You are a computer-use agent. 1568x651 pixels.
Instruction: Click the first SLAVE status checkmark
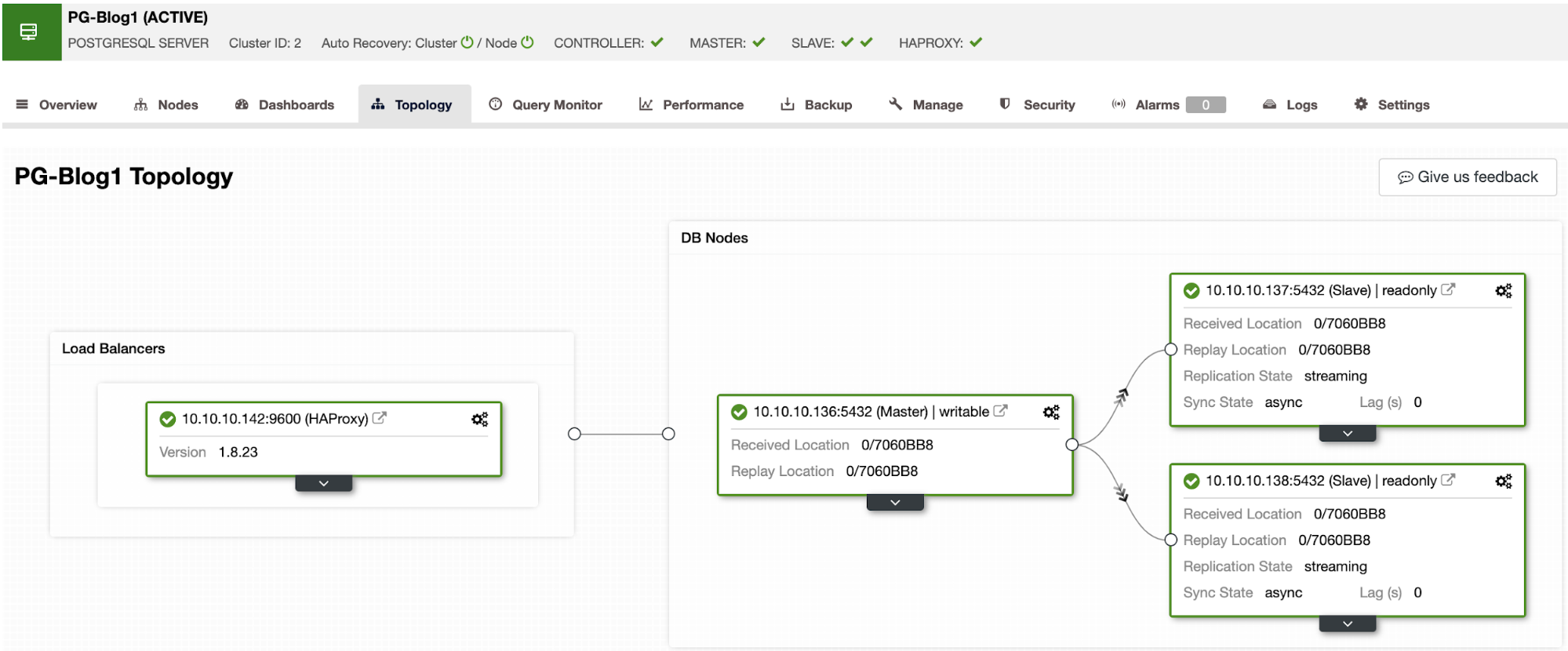pos(847,42)
